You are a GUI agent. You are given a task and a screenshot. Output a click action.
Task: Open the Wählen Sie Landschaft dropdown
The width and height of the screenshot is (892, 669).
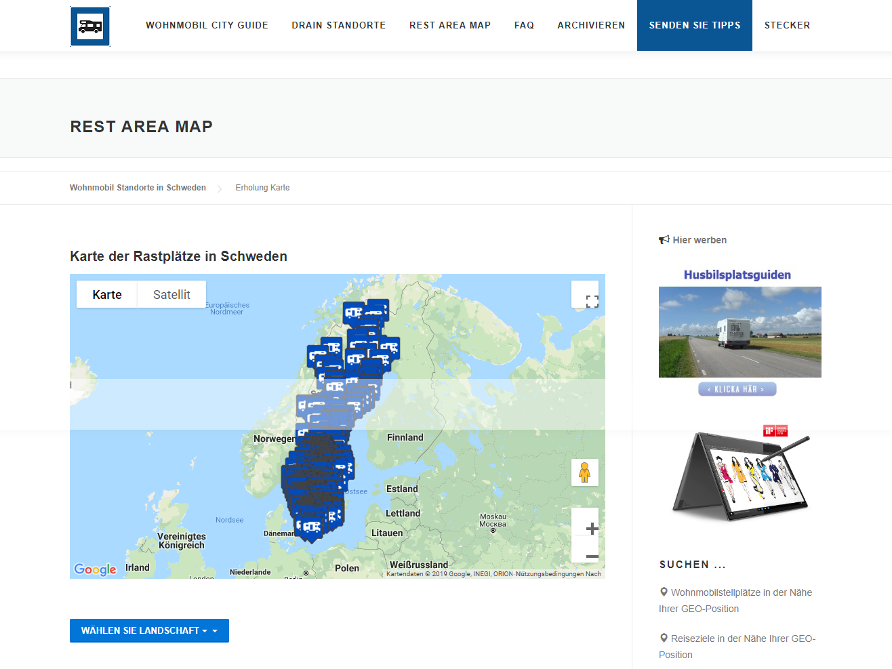149,630
